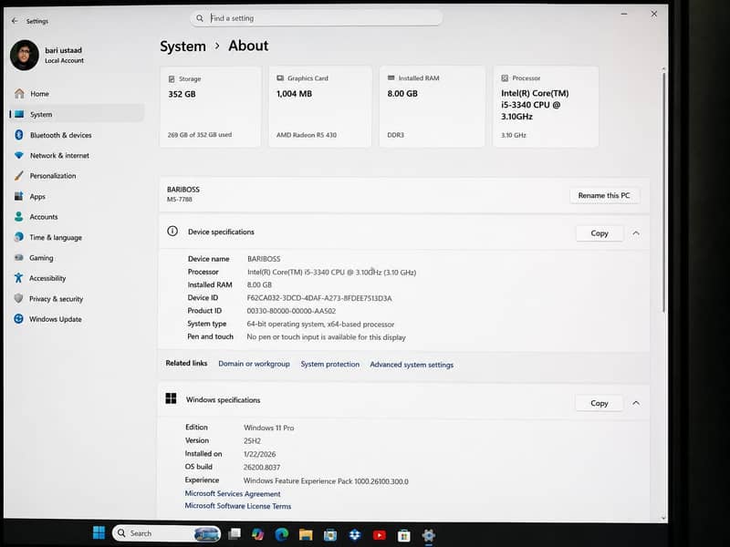Launch Copilot from the taskbar
The image size is (730, 547).
coord(257,534)
